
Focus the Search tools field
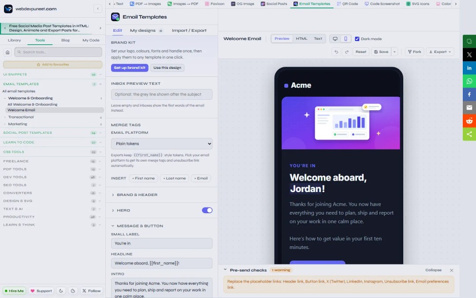point(58,52)
